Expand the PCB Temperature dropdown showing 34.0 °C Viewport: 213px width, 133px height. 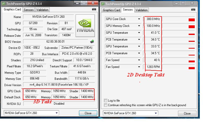click(x=139, y=40)
